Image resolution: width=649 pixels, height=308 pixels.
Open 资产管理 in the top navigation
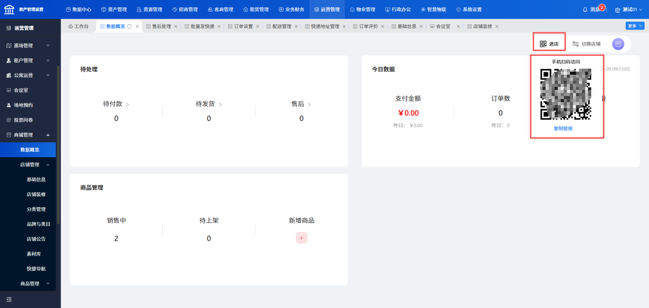[x=114, y=10]
